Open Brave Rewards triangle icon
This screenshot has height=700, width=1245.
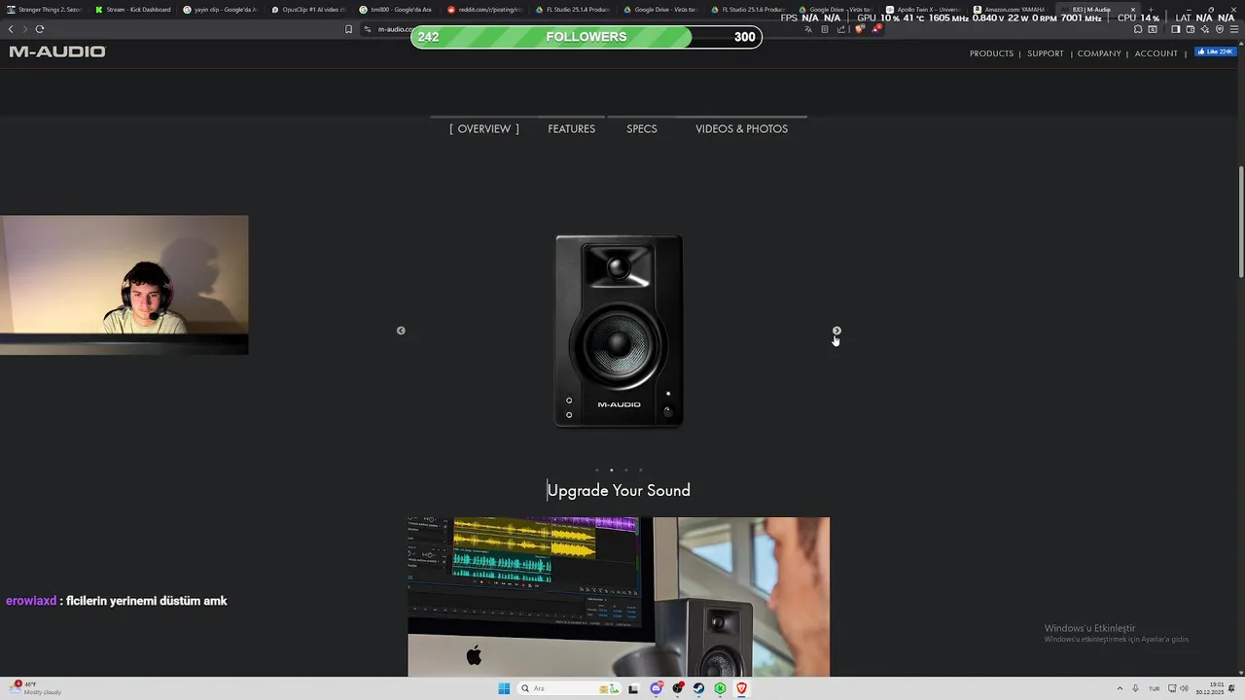pyautogui.click(x=876, y=29)
